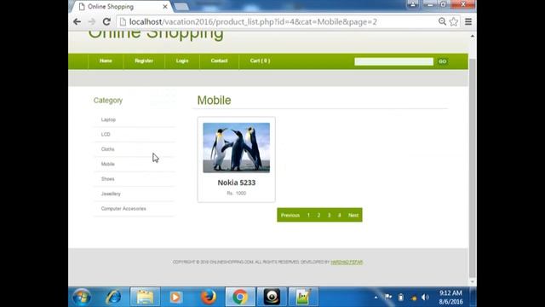Click the browser forward arrow
The image size is (545, 307).
[92, 21]
